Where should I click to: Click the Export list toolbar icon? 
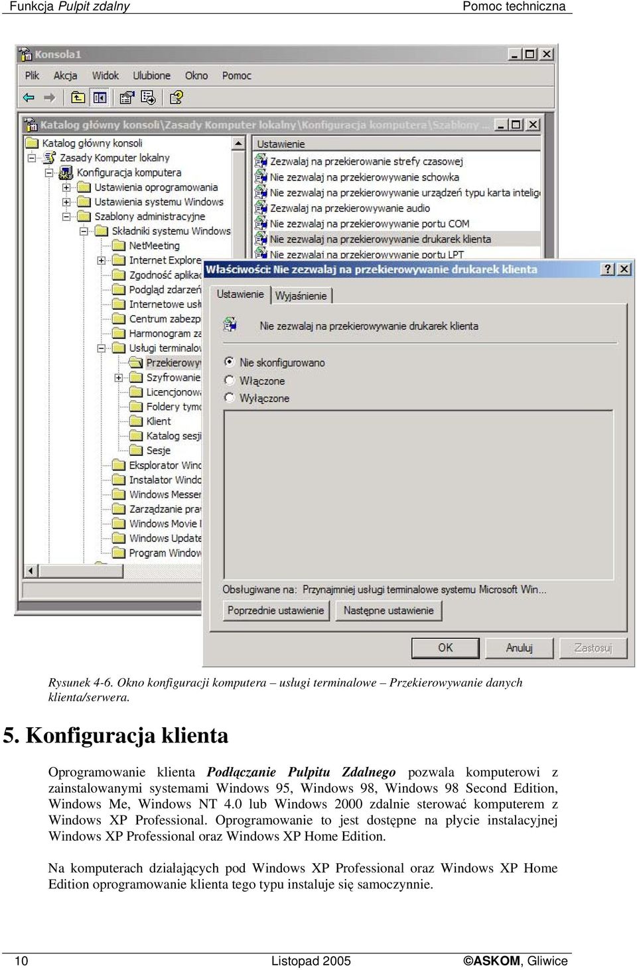pos(149,98)
